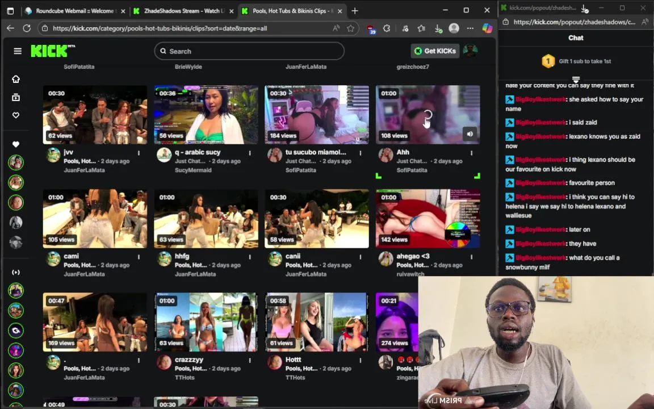Open the ruivawitch channel link
The height and width of the screenshot is (409, 654).
point(410,274)
